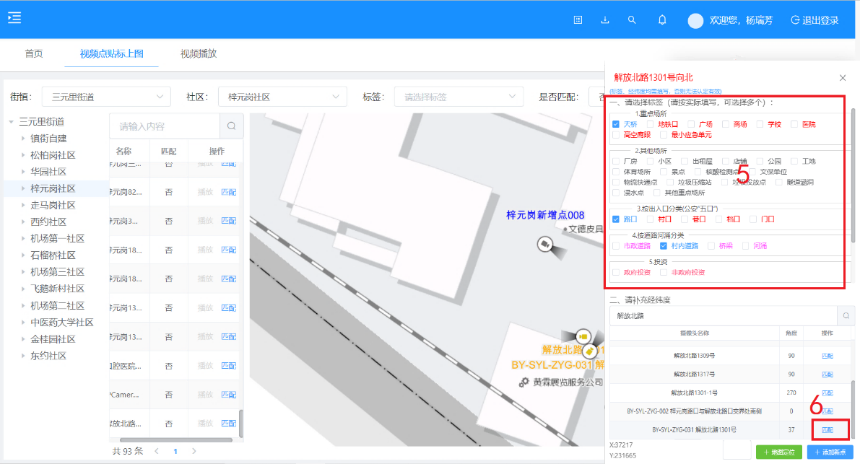Check the 地铁口 checkbox
860x464 pixels.
click(650, 124)
